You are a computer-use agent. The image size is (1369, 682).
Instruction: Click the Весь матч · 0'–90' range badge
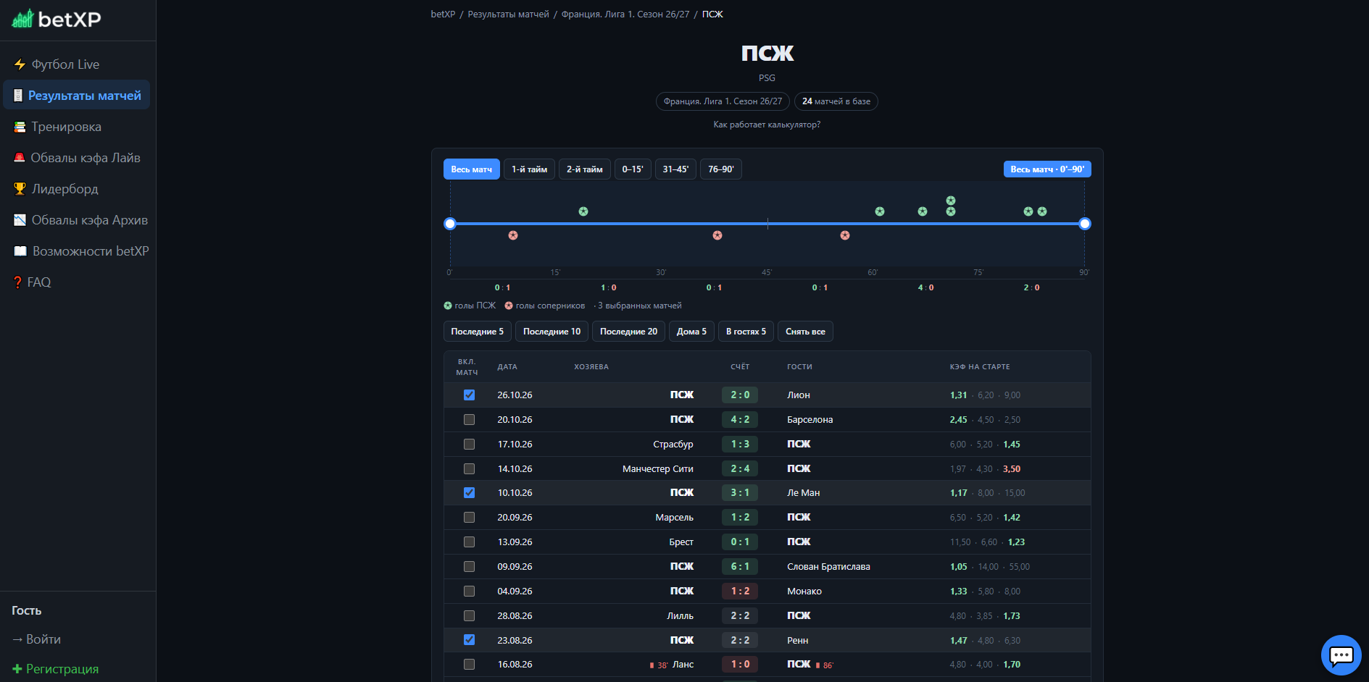click(1047, 169)
